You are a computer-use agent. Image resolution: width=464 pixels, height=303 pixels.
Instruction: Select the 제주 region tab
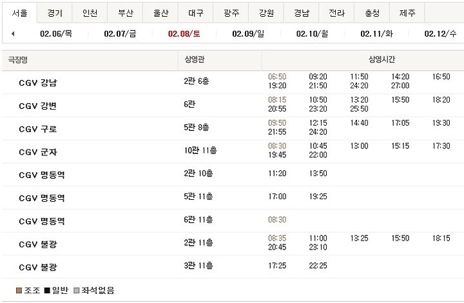click(x=407, y=13)
